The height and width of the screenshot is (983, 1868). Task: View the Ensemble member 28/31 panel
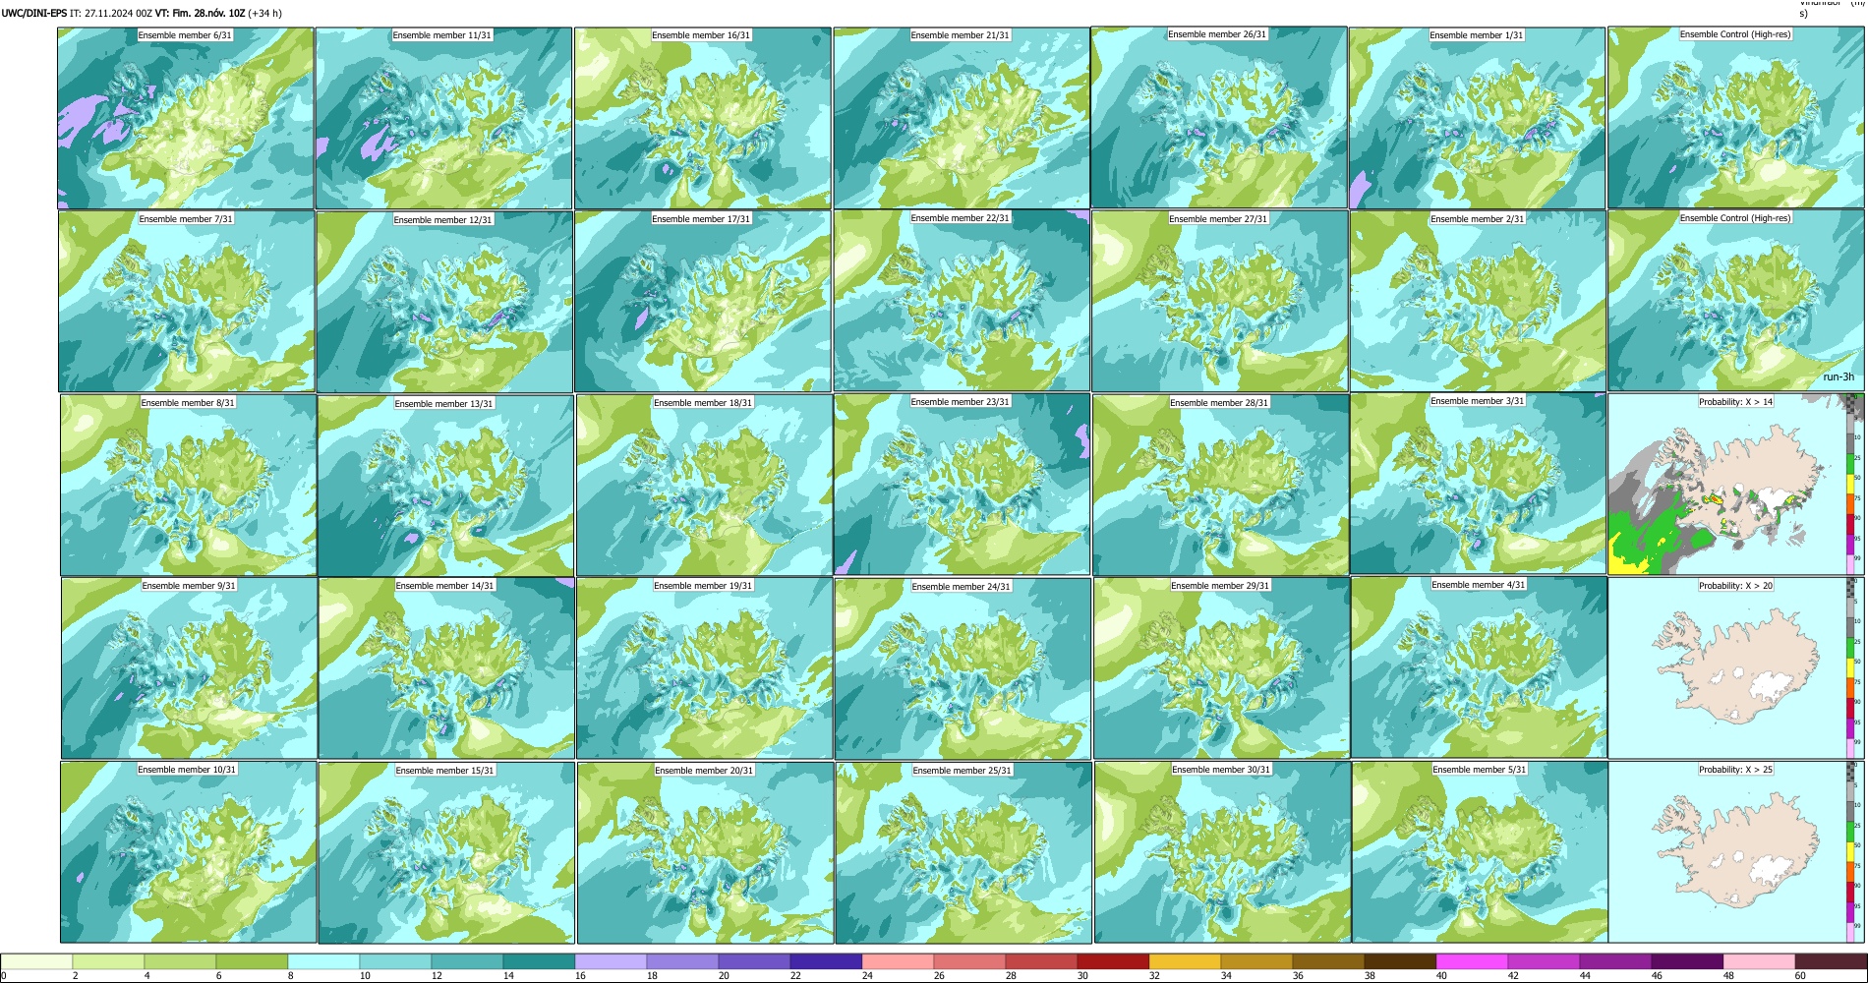click(x=1221, y=485)
